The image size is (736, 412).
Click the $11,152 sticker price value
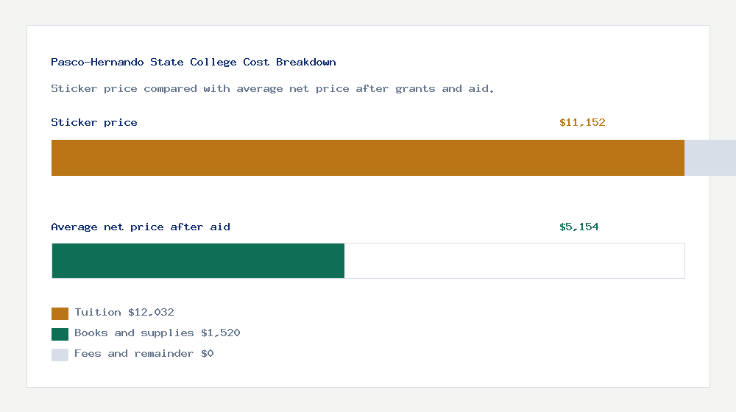click(x=582, y=123)
